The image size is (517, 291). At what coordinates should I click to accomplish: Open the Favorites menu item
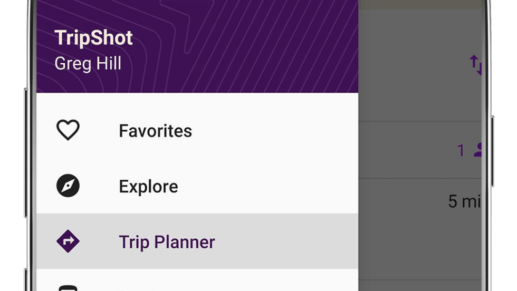tap(155, 131)
